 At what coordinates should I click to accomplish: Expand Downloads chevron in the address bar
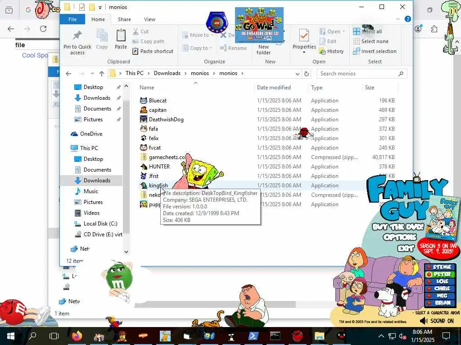(186, 73)
